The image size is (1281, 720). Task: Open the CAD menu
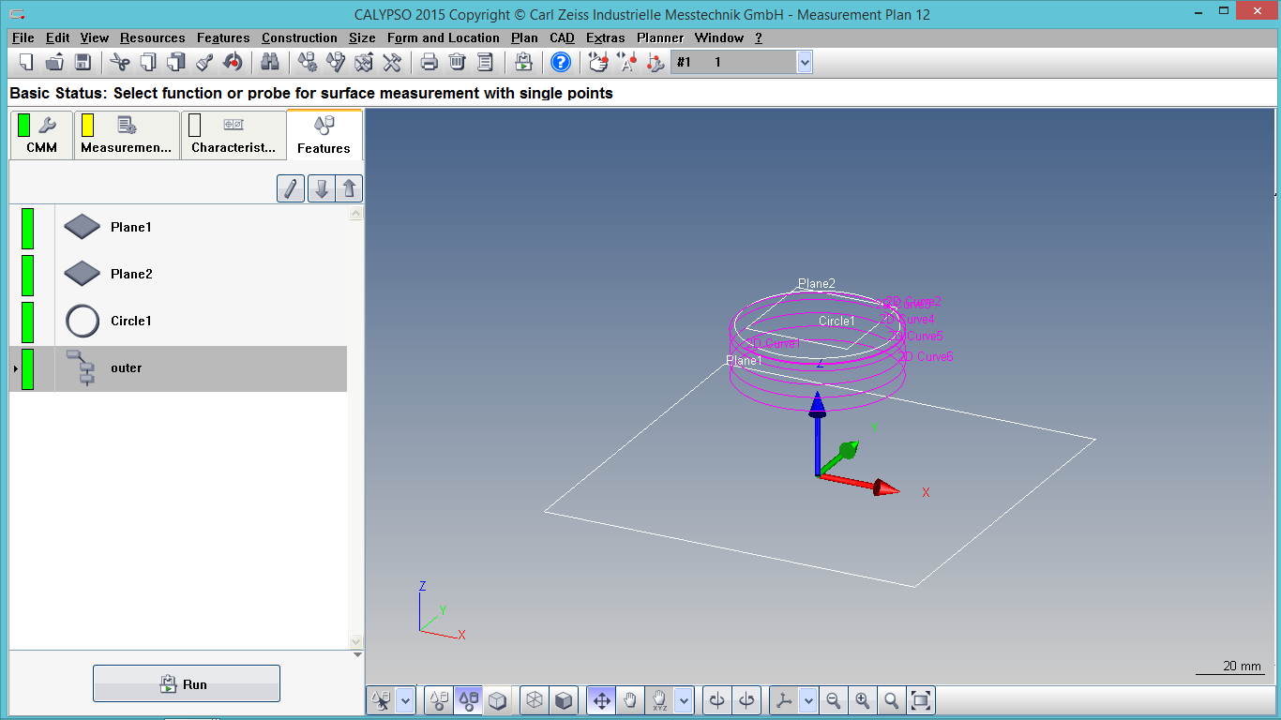tap(563, 37)
